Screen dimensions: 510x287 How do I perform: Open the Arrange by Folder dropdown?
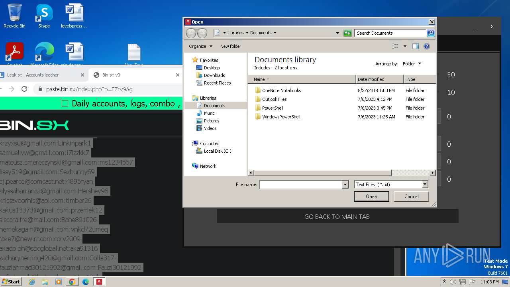[412, 64]
